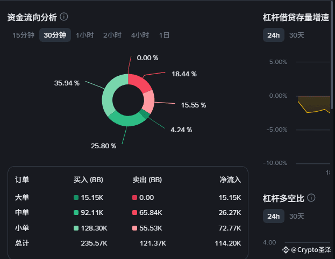The height and width of the screenshot is (259, 335).
Task: Switch to the 2小时 interval
Action: [x=112, y=35]
